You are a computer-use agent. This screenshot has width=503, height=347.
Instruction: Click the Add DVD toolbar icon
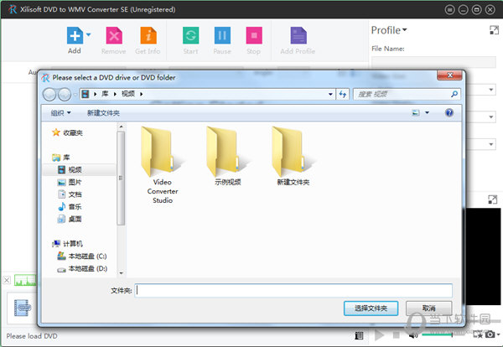[75, 35]
